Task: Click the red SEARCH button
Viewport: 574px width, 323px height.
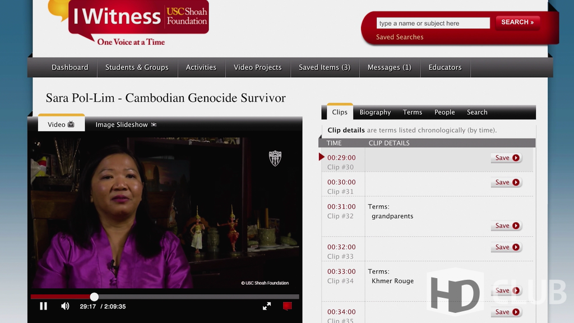Action: click(x=517, y=22)
